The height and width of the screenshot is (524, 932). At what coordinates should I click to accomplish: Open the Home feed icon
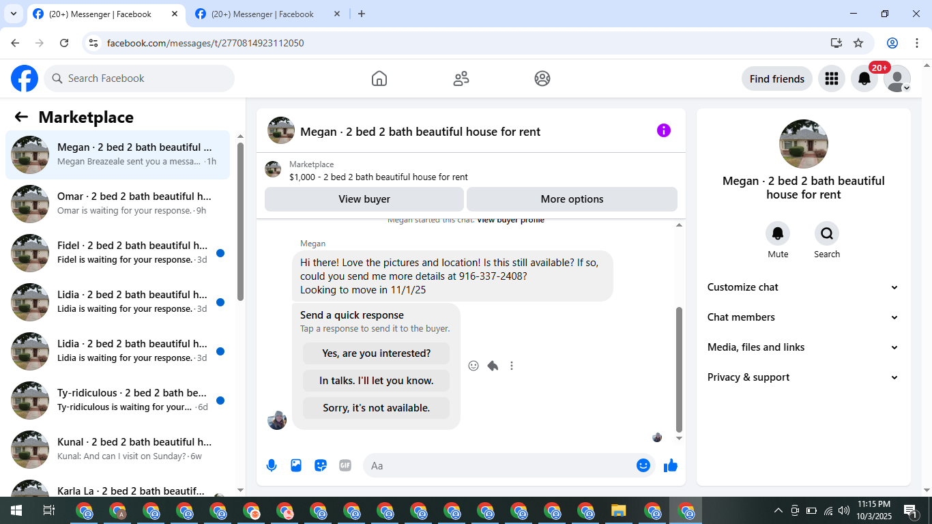tap(379, 78)
